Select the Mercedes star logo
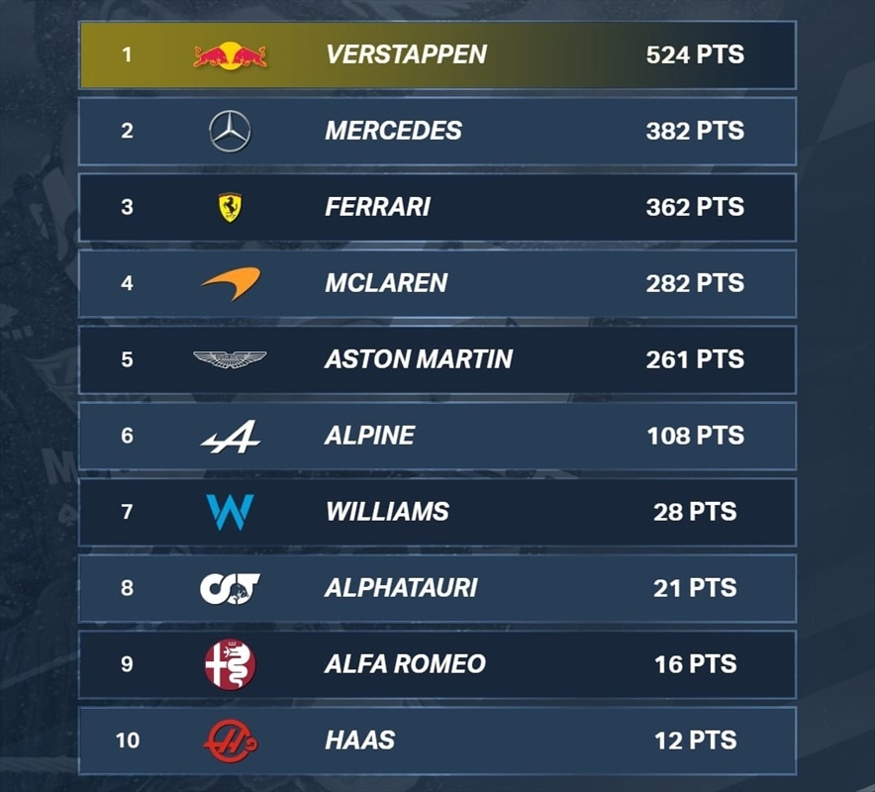Viewport: 875px width, 792px height. coord(230,131)
